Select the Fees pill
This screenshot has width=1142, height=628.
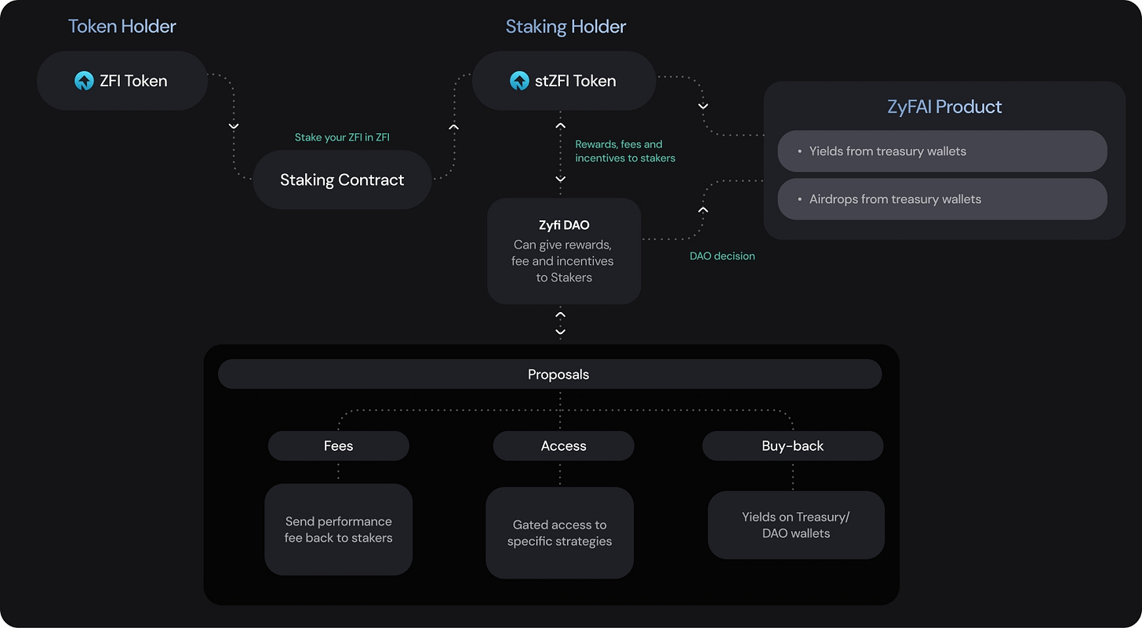(x=339, y=445)
